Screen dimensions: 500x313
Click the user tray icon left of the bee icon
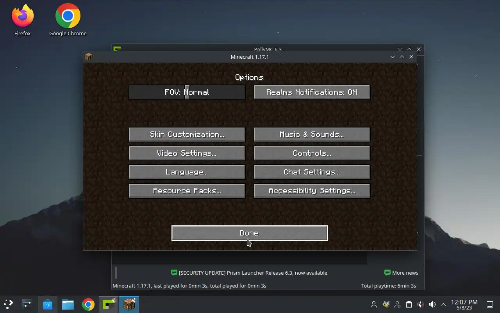[x=374, y=304]
